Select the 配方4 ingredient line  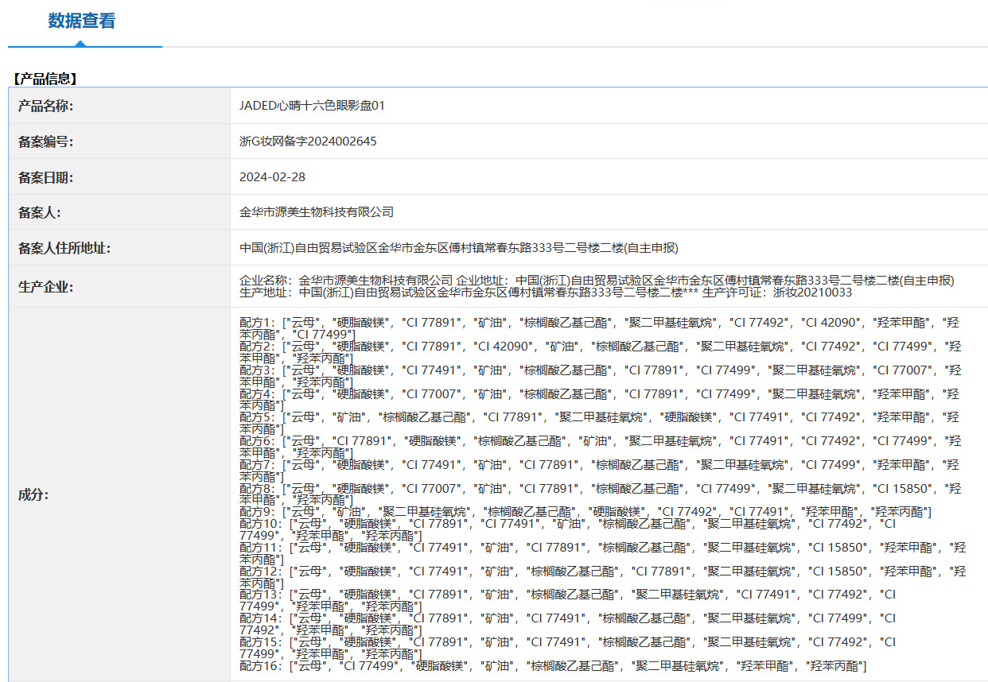click(x=600, y=399)
